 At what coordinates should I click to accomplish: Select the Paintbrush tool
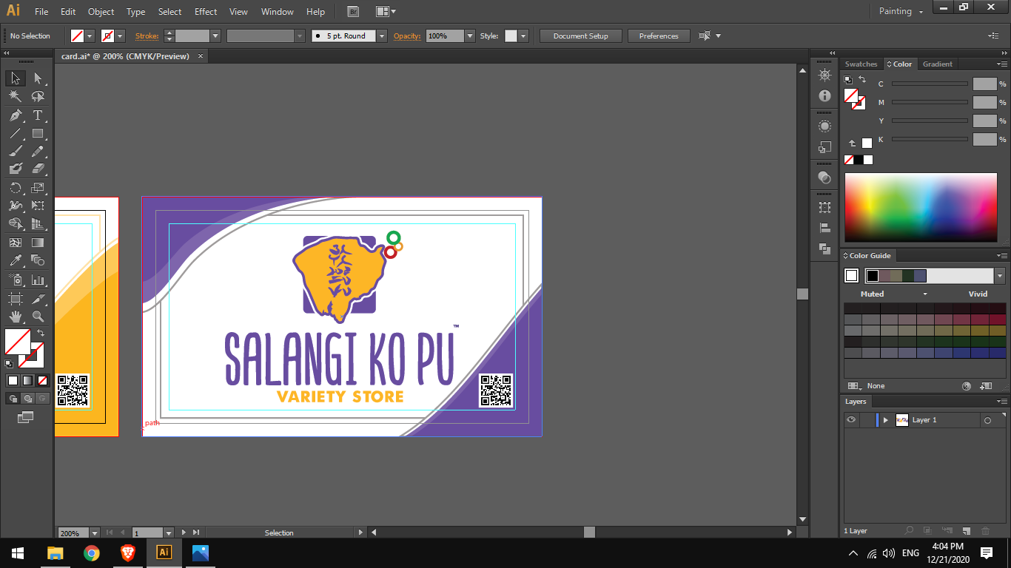[x=15, y=152]
